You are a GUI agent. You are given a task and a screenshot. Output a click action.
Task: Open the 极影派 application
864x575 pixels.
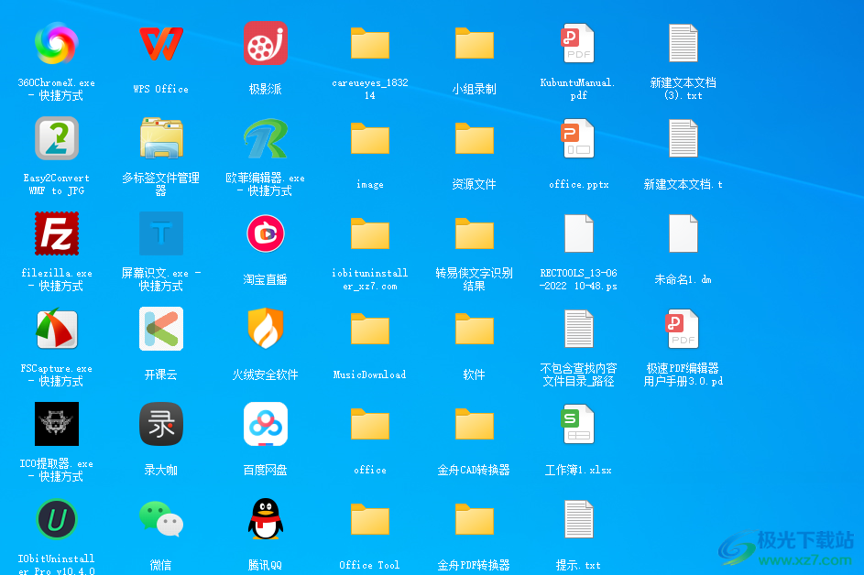[x=265, y=43]
